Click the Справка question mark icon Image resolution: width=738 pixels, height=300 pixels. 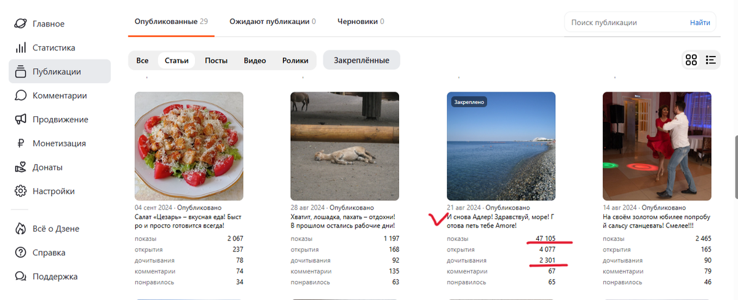[21, 253]
